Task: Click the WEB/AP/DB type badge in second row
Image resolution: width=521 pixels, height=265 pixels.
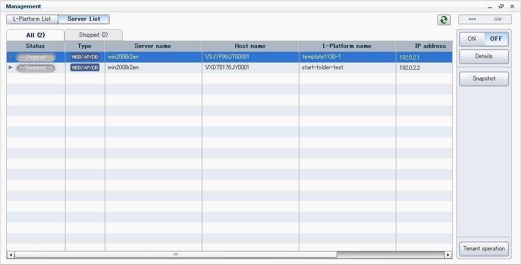Action: point(85,68)
